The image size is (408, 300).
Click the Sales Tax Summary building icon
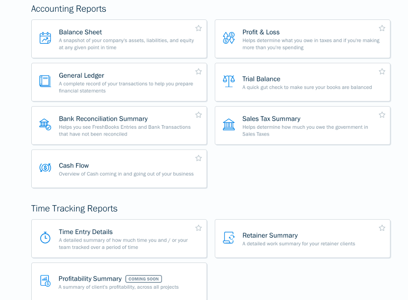(x=229, y=124)
